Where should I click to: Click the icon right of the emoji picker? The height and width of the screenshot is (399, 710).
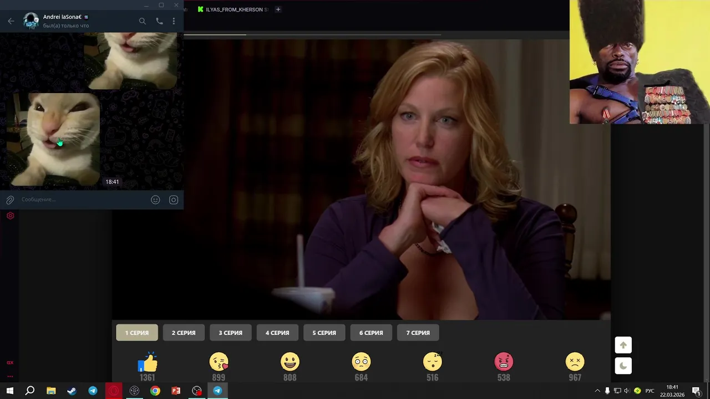[174, 200]
